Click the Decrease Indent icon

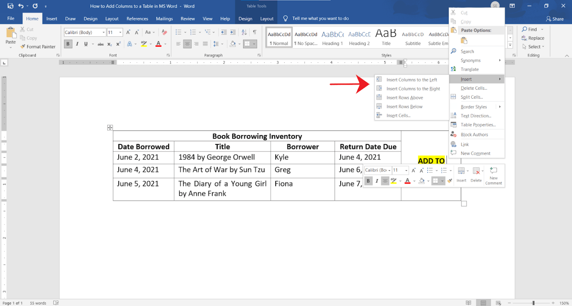pyautogui.click(x=224, y=32)
